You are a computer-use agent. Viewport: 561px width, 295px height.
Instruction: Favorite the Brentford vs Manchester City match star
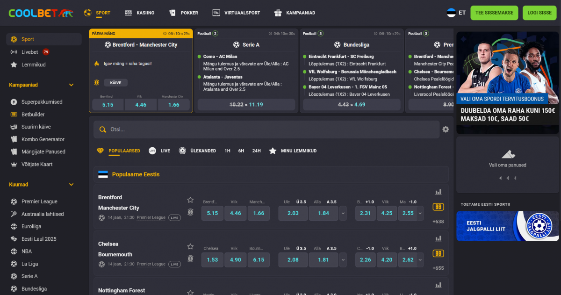(190, 200)
